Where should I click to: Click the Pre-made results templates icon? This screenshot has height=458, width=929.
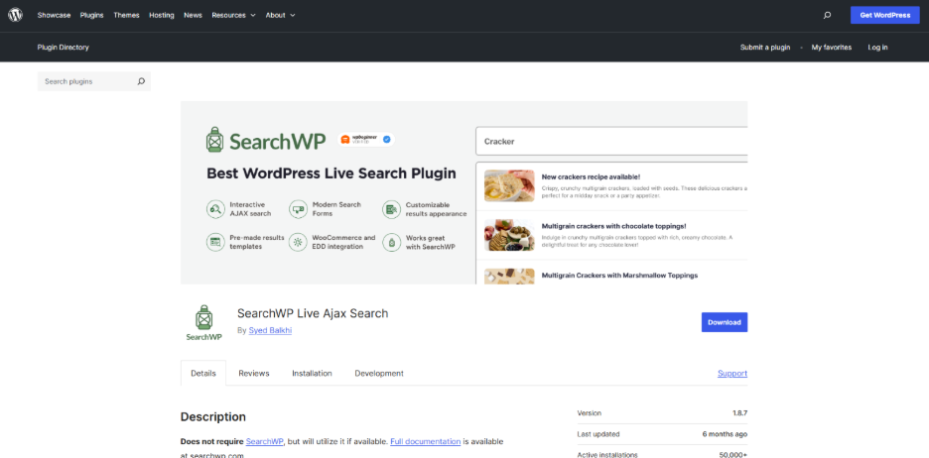click(215, 242)
